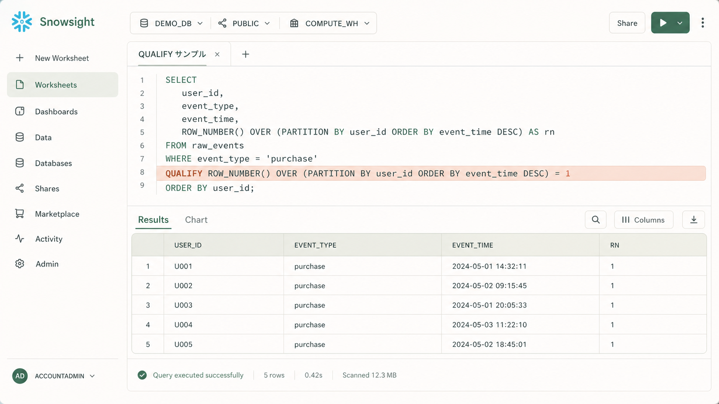The image size is (719, 404).
Task: Open Worksheets in the sidebar
Action: pyautogui.click(x=62, y=85)
